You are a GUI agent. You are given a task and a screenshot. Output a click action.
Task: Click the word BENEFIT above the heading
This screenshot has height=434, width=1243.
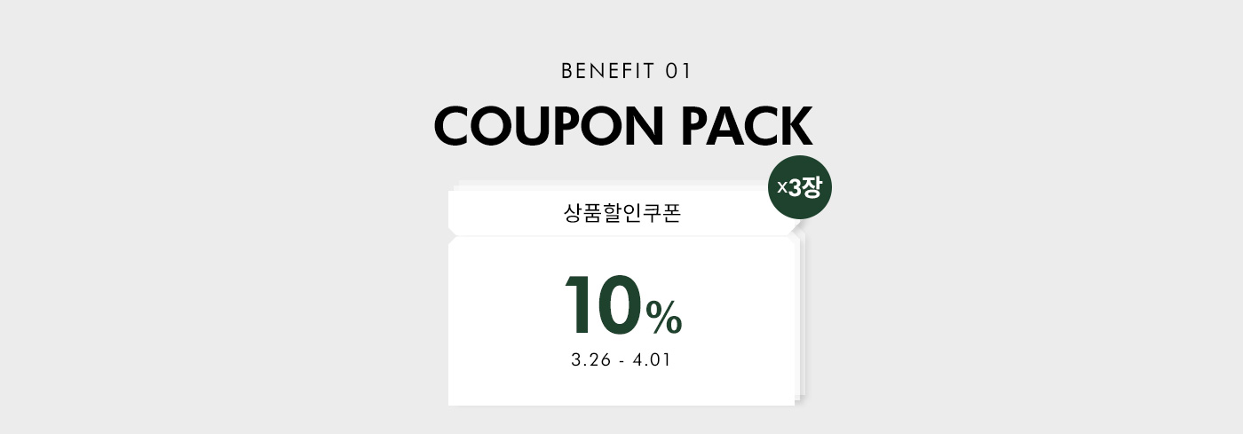pyautogui.click(x=608, y=72)
